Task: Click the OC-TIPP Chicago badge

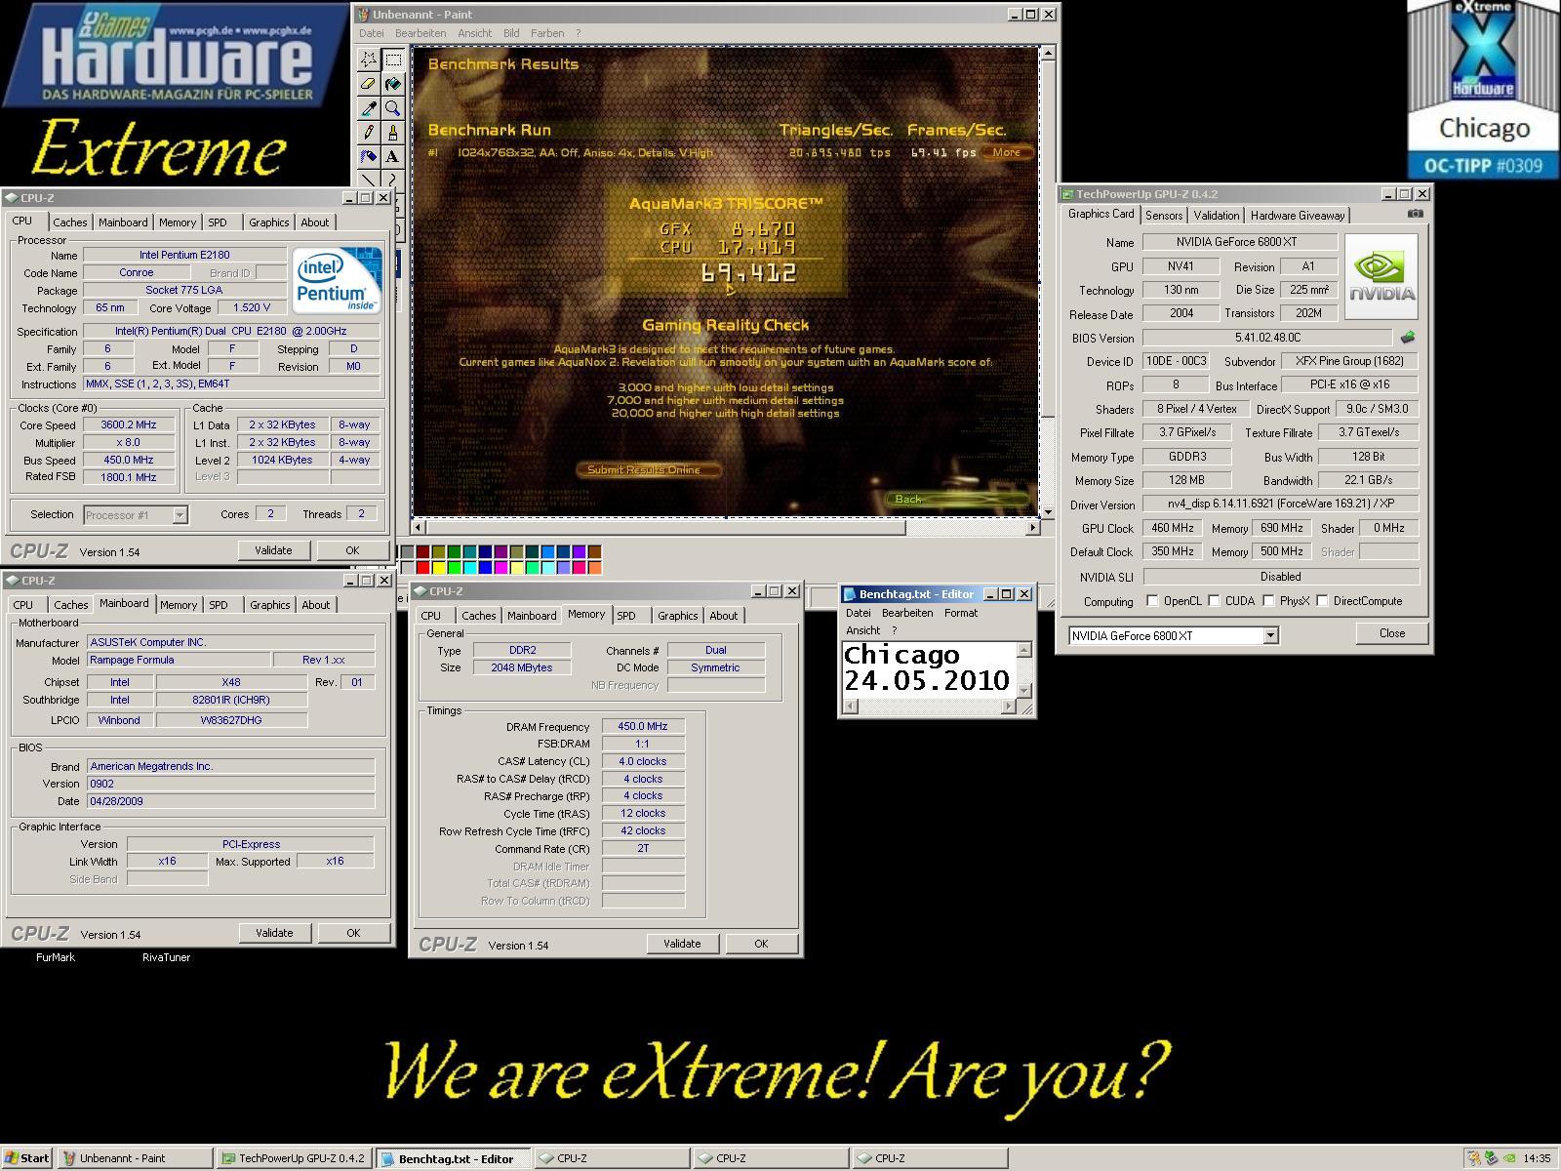Action: (x=1483, y=90)
